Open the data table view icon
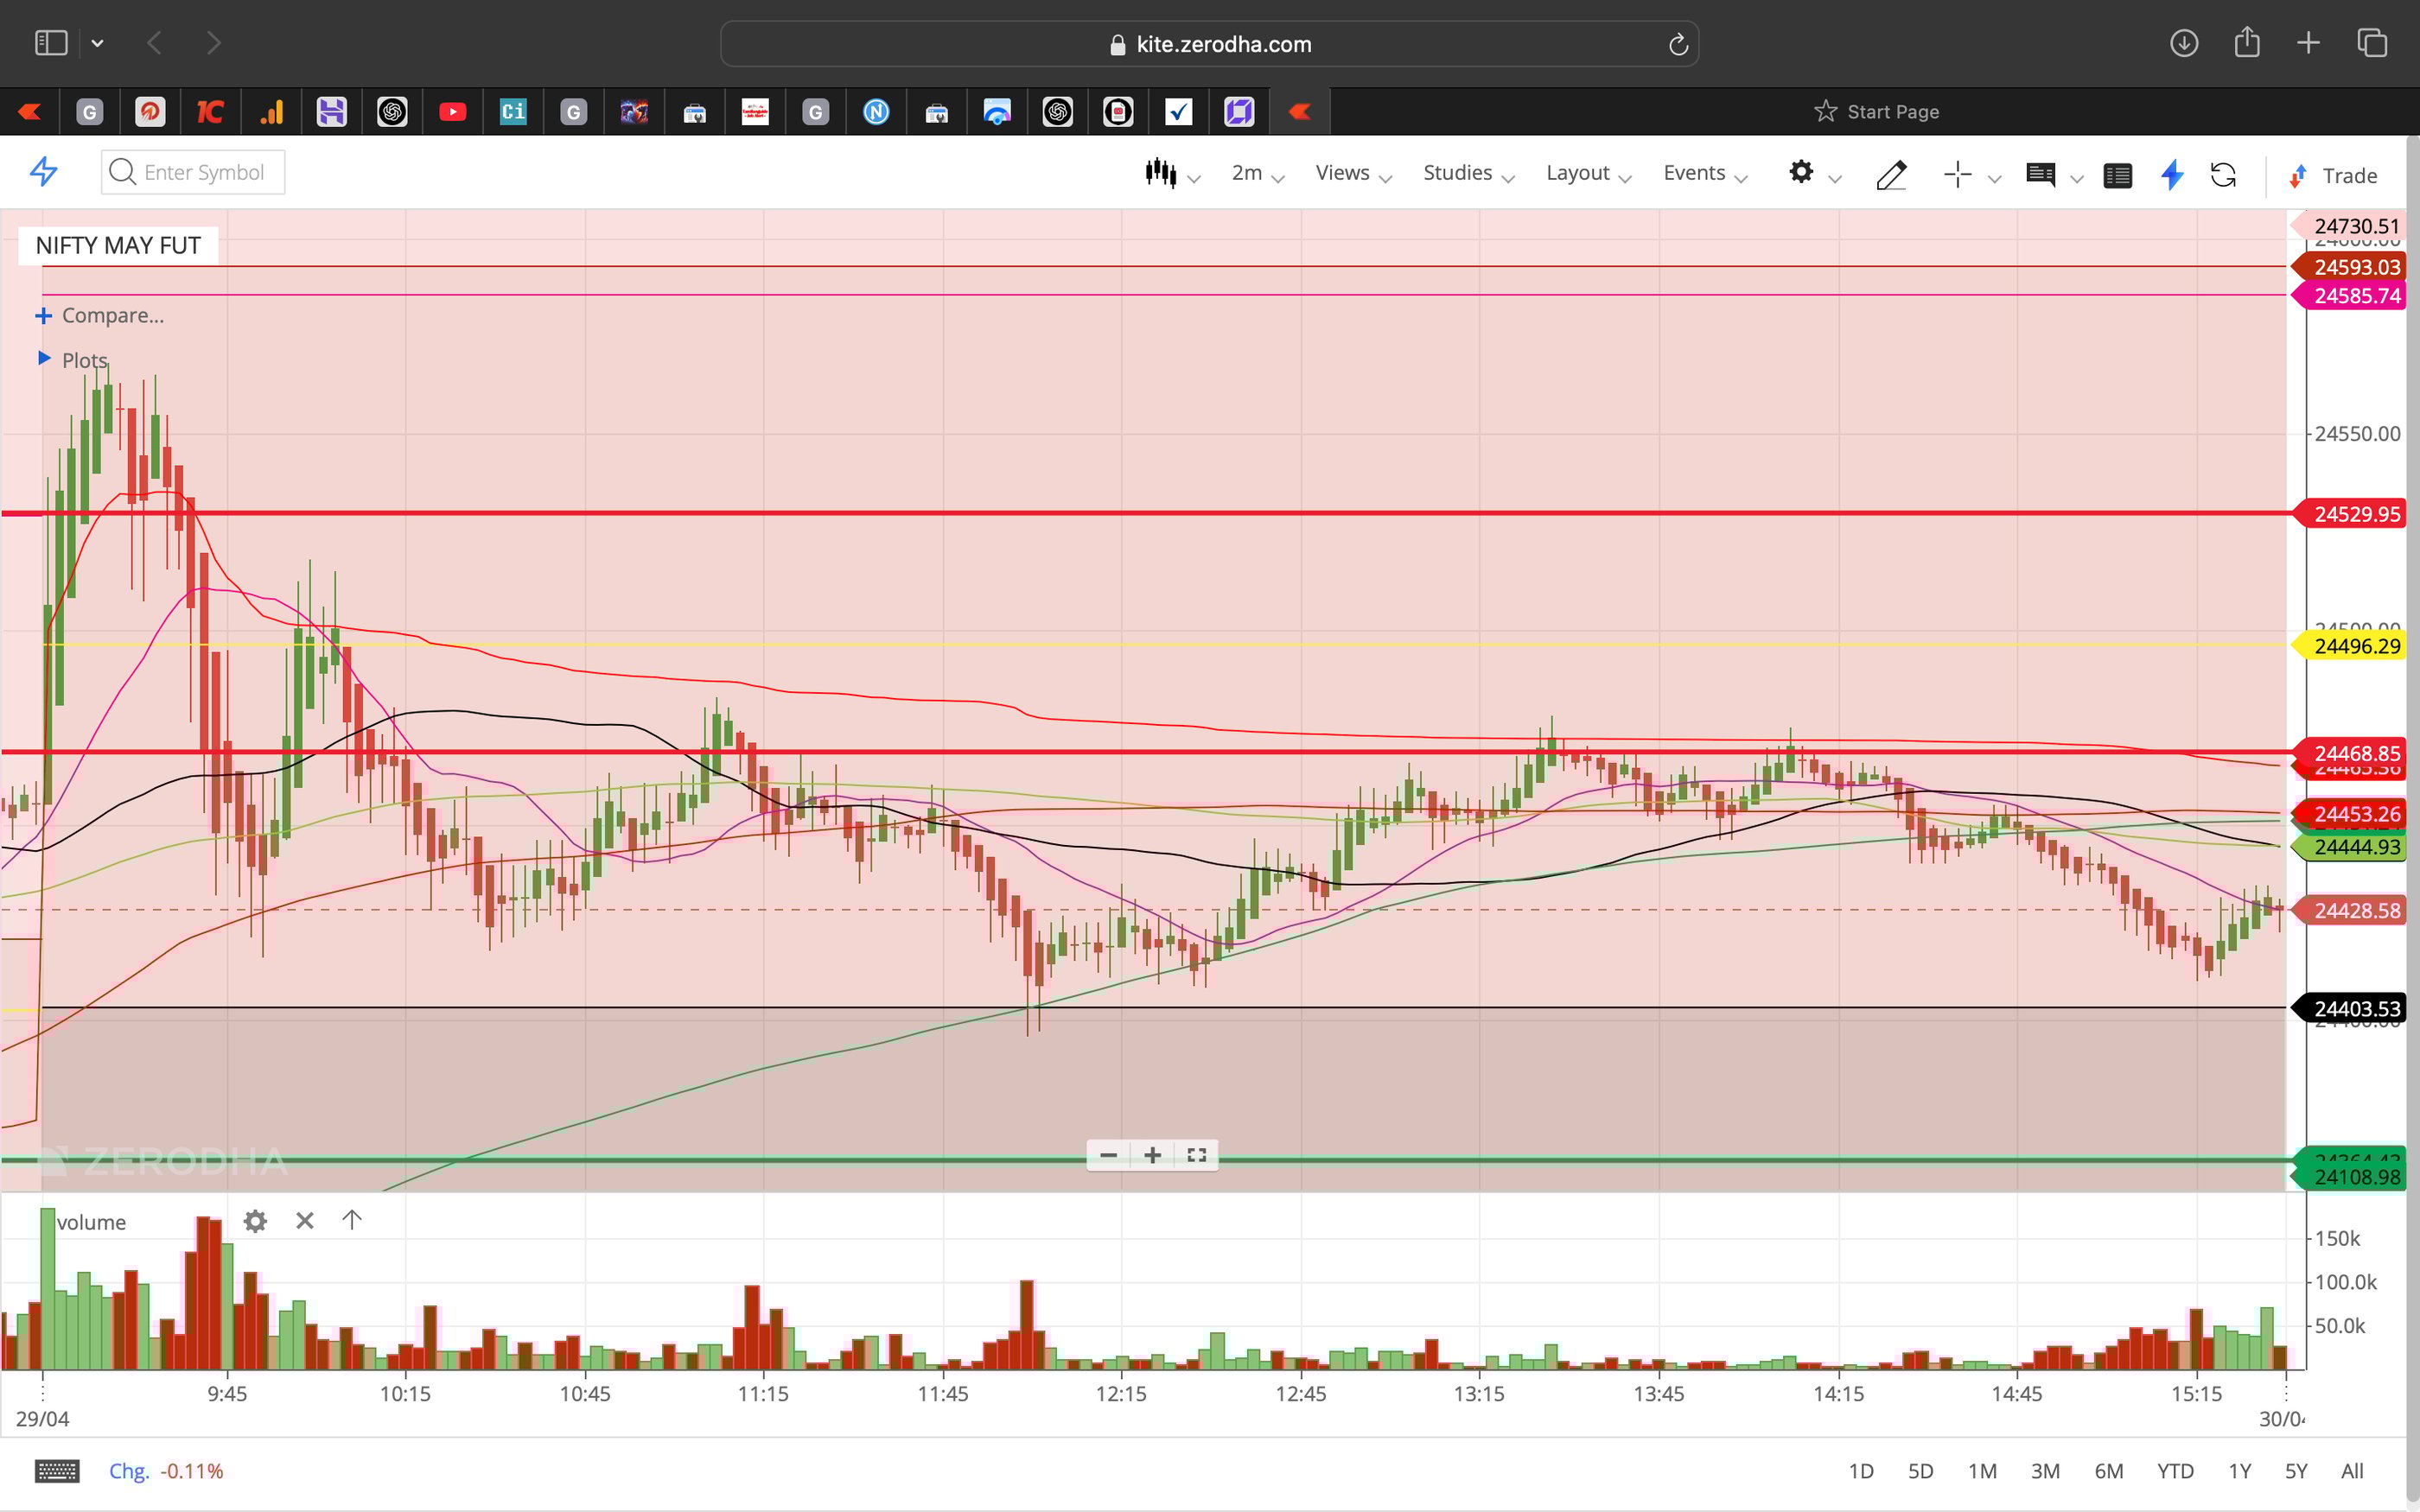The width and height of the screenshot is (2420, 1512). [2118, 175]
